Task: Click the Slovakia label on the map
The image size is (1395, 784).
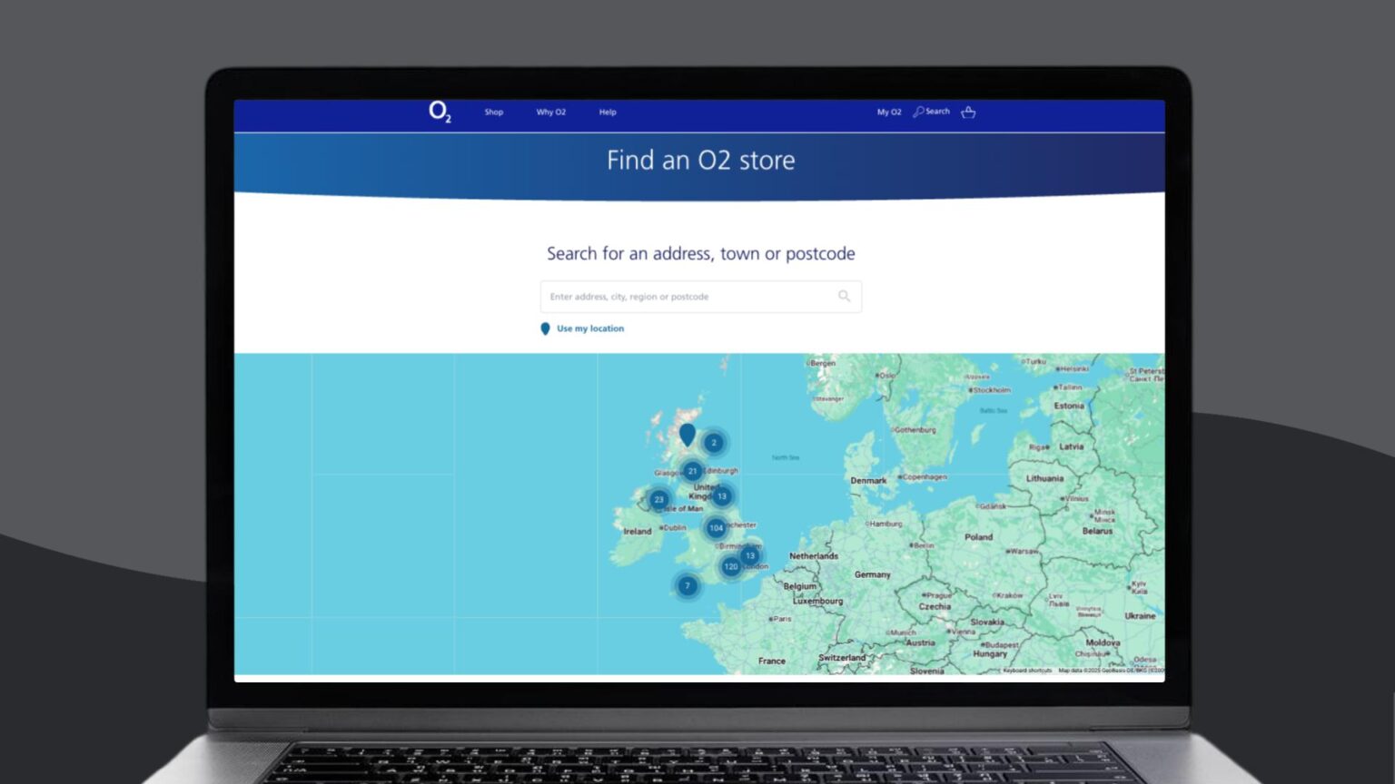Action: click(987, 622)
